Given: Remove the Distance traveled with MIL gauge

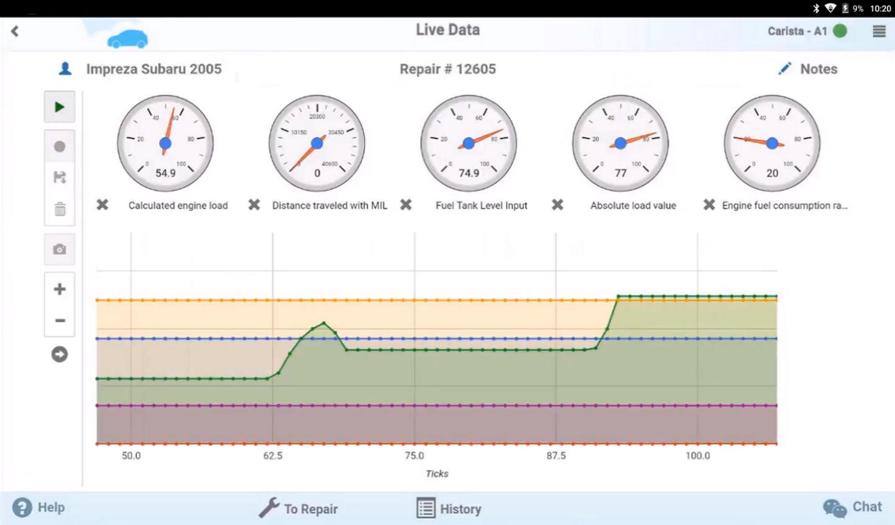Looking at the screenshot, I should click(254, 204).
